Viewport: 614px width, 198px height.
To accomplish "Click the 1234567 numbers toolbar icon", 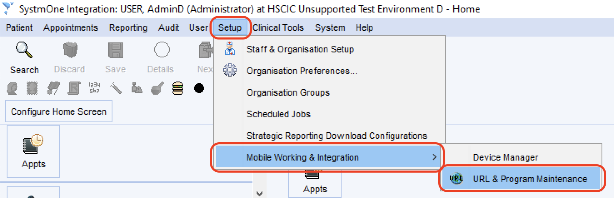I will click(95, 88).
